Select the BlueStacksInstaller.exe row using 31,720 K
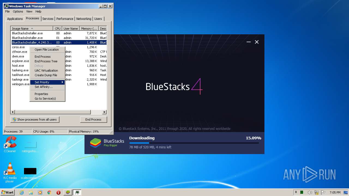 click(59, 38)
